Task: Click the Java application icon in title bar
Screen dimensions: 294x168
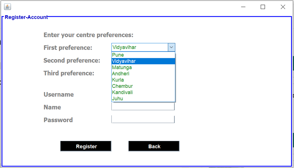Action: point(7,7)
